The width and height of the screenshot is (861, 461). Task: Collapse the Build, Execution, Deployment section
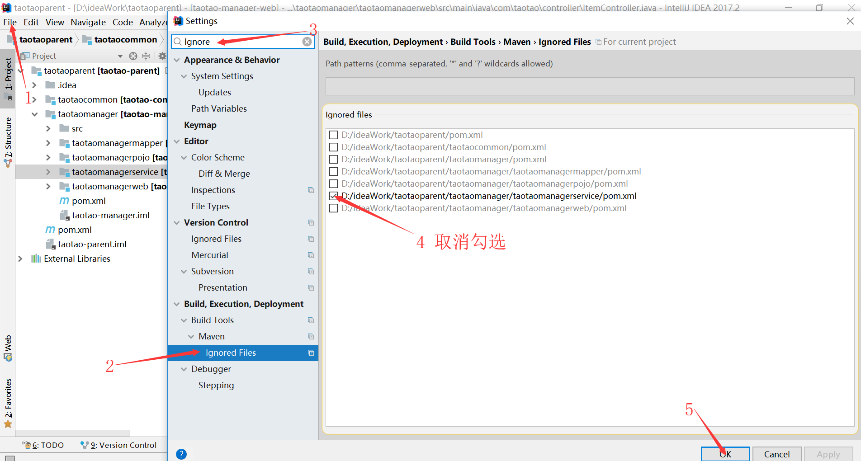[x=177, y=304]
